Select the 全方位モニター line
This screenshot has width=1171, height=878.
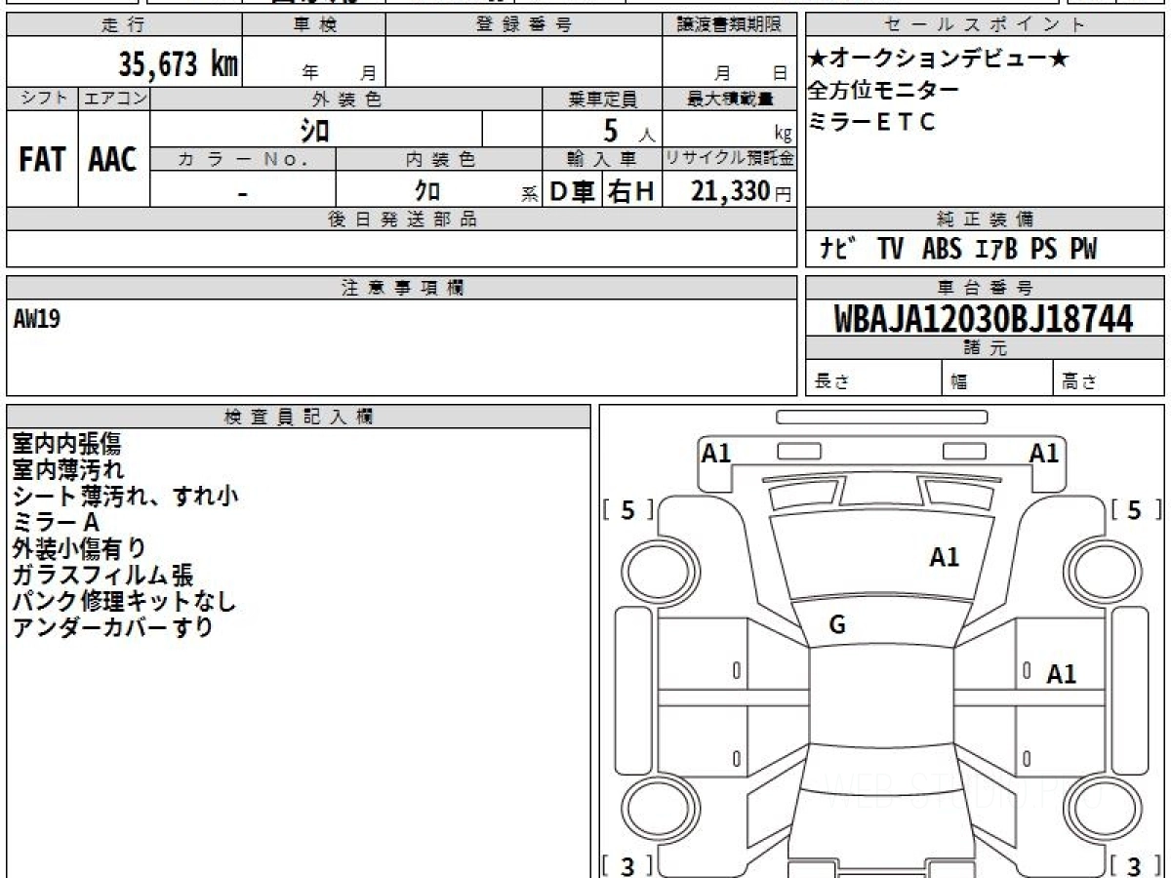tap(884, 91)
